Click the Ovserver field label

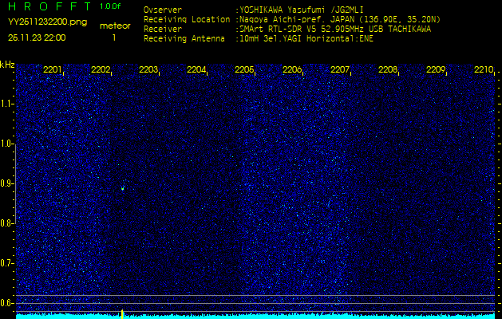(163, 10)
